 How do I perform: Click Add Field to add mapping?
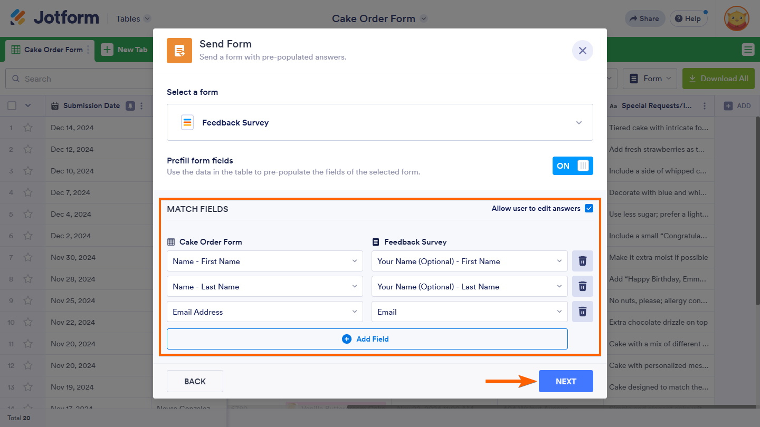point(367,339)
